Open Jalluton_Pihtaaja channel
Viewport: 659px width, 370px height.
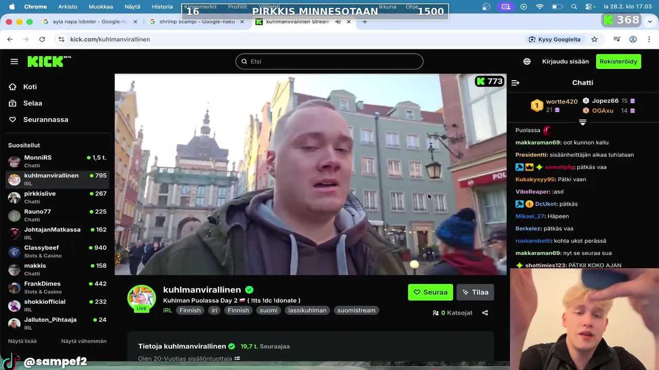57,323
